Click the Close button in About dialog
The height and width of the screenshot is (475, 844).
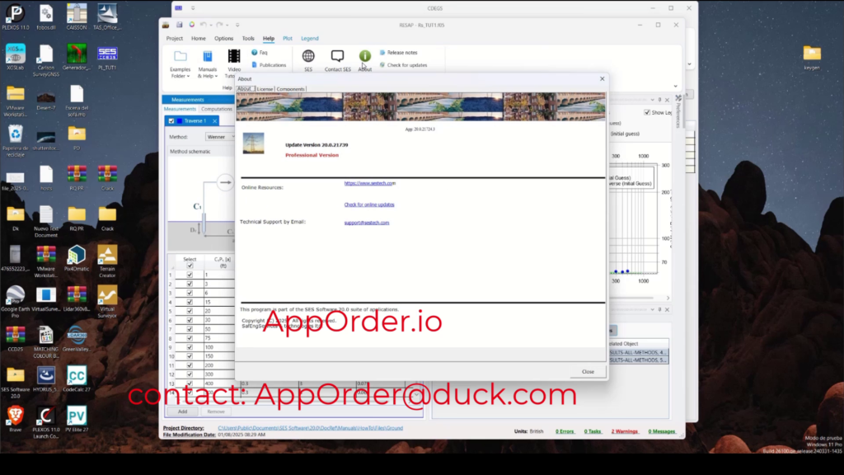[588, 372]
